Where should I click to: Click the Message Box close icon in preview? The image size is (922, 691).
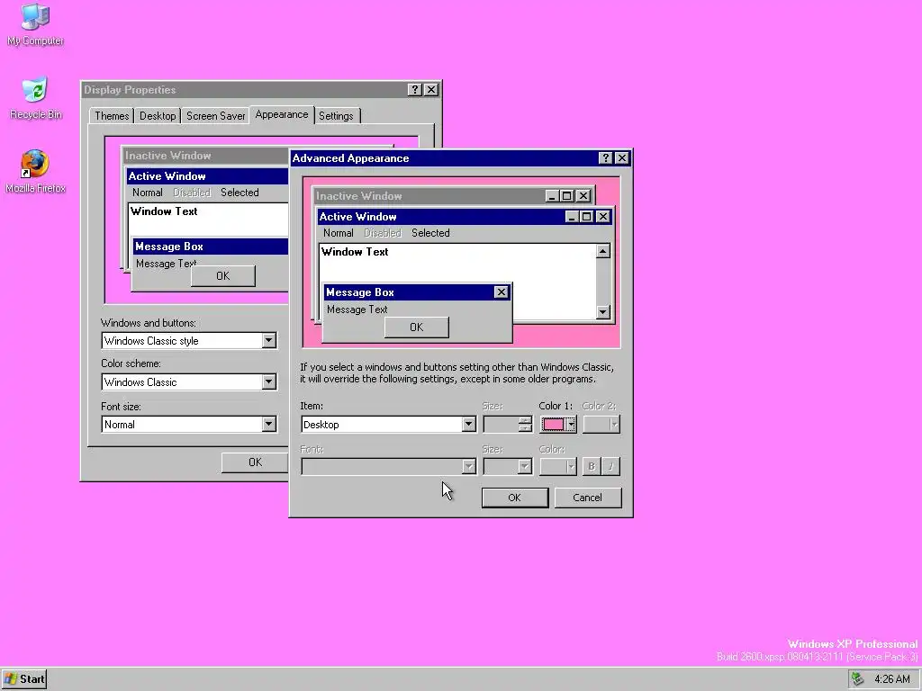pos(501,292)
